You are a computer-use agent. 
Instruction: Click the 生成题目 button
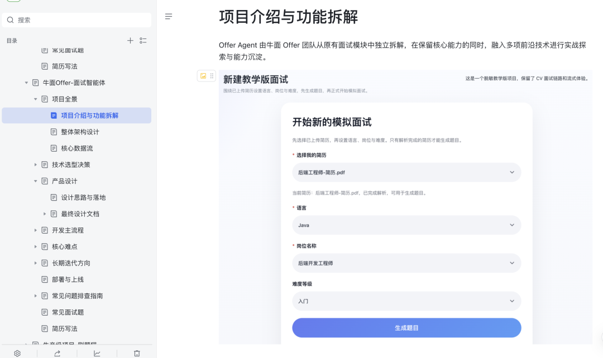(406, 328)
